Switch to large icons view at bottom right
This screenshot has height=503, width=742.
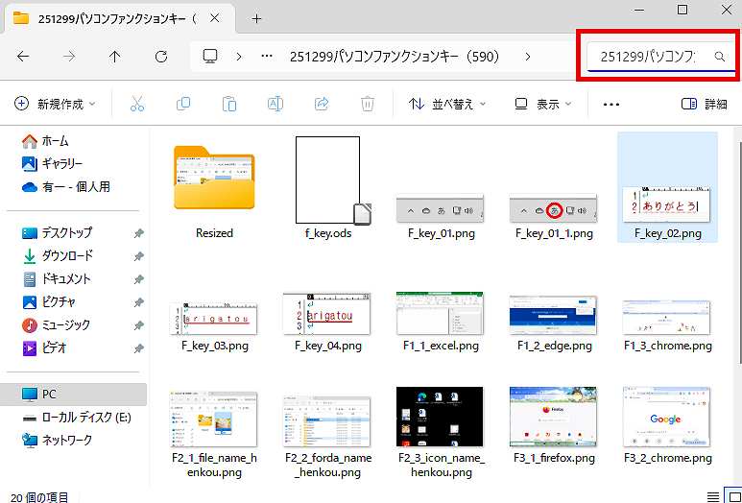(733, 496)
